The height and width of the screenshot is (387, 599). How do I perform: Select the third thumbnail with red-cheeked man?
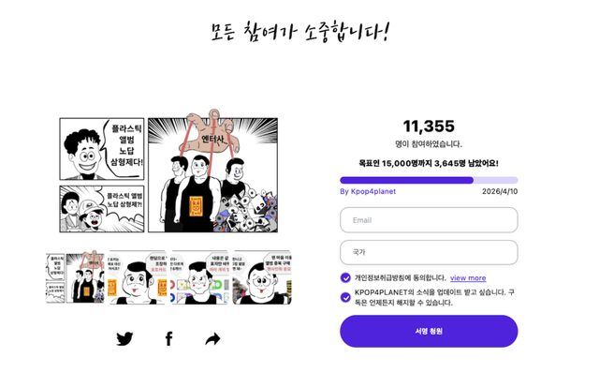click(x=199, y=277)
